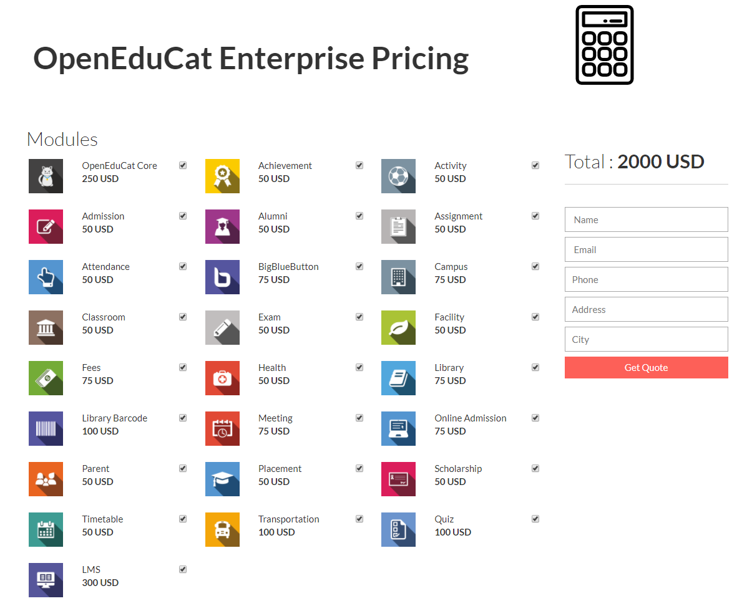
Task: Click the Phone input field
Action: (646, 279)
